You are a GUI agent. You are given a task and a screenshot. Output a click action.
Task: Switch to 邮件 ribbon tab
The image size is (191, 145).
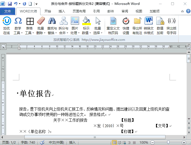click(x=111, y=11)
